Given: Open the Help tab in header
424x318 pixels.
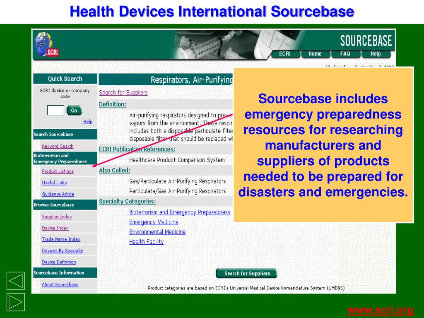Looking at the screenshot, I should (376, 54).
